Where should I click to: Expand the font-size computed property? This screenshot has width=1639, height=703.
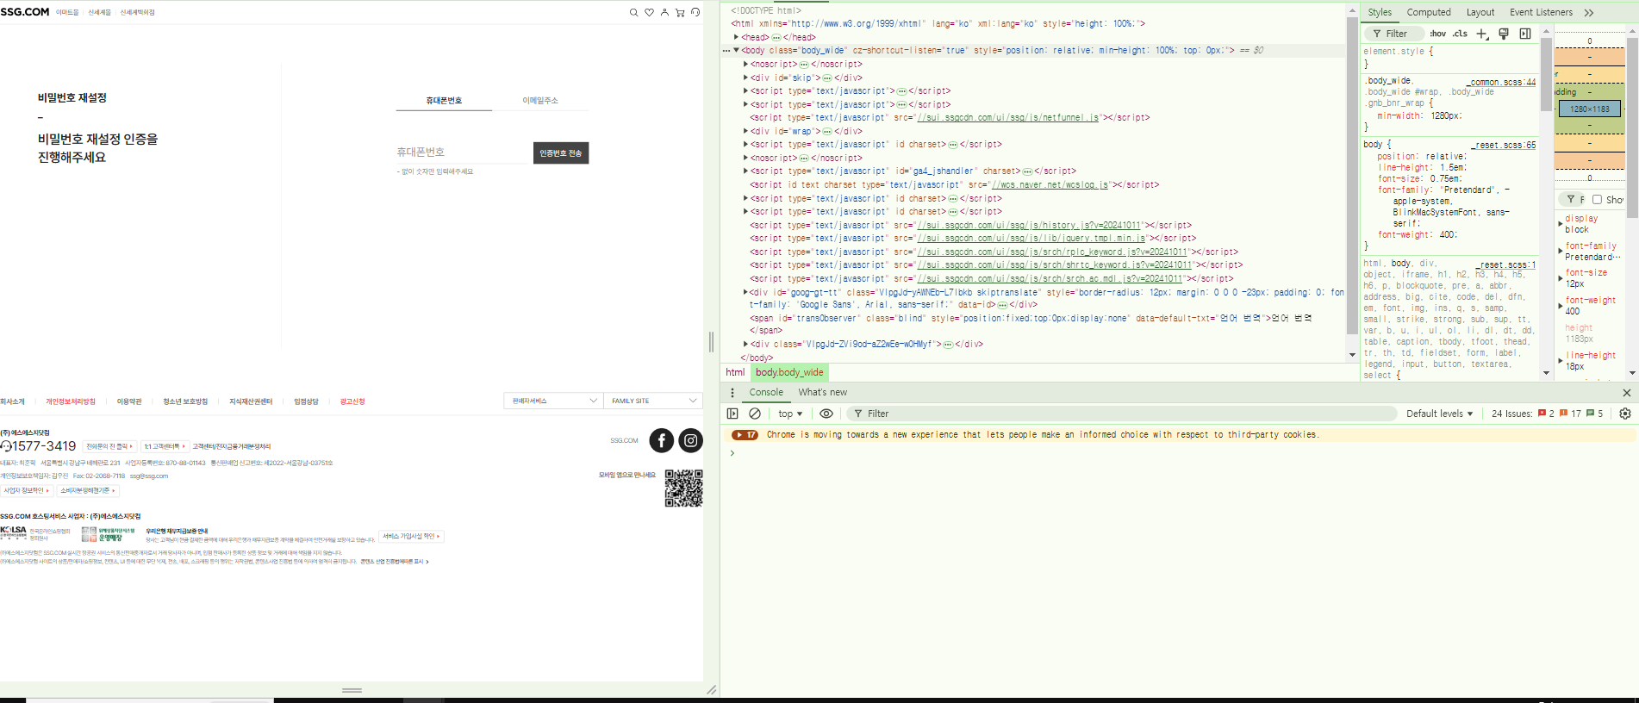click(1561, 278)
